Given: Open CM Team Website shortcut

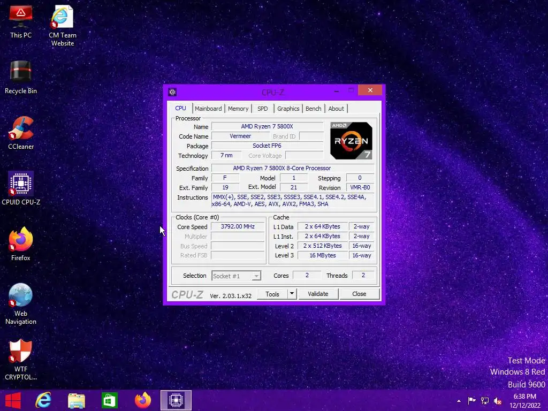Looking at the screenshot, I should tap(62, 25).
